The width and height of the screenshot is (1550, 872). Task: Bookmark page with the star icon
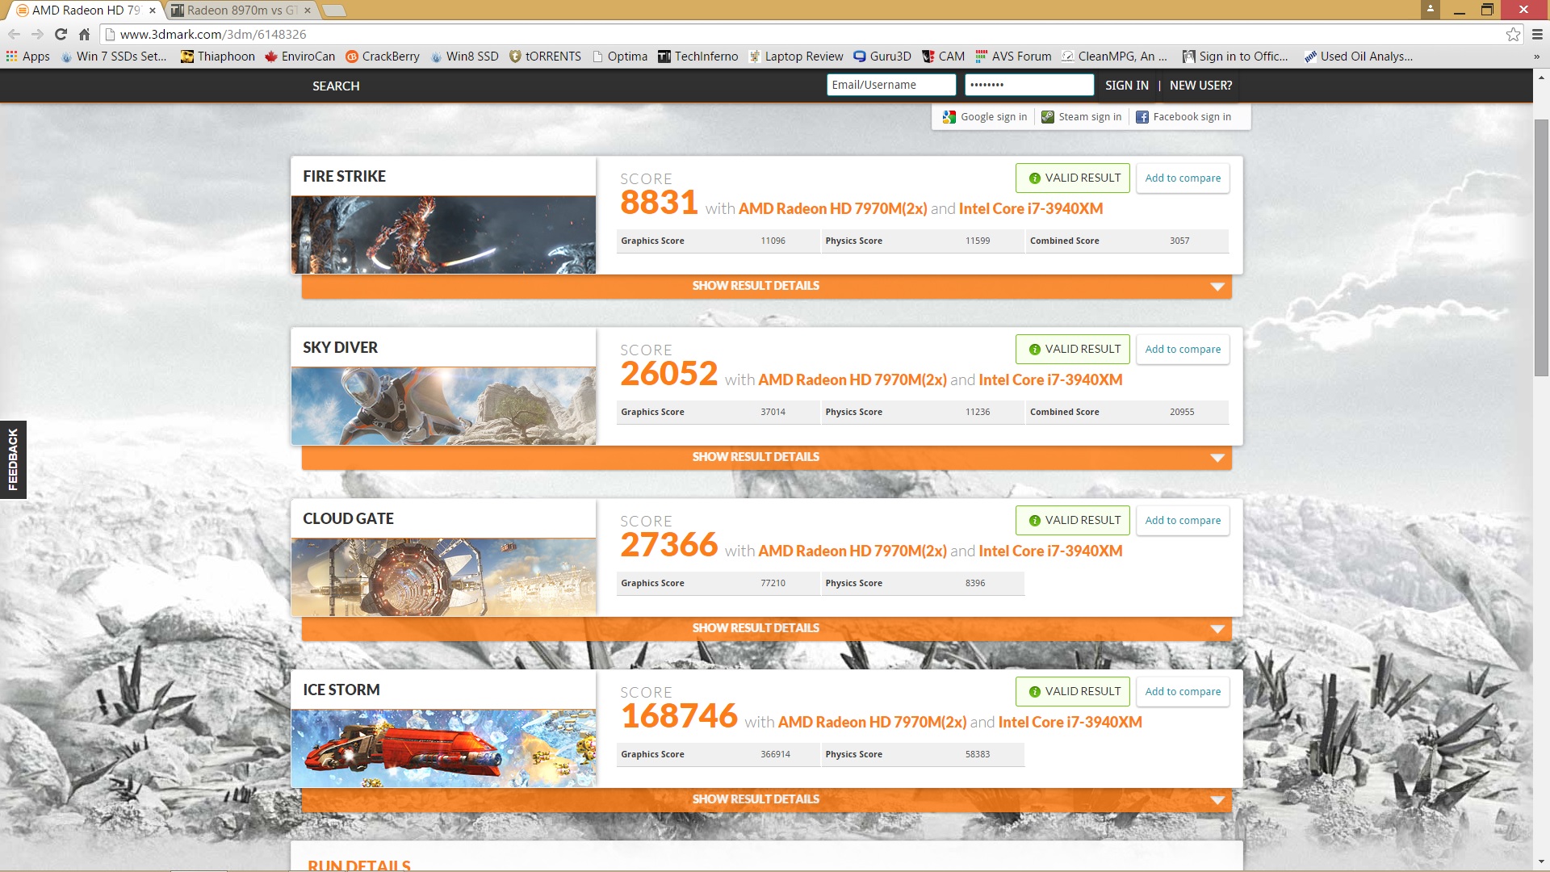pos(1513,34)
